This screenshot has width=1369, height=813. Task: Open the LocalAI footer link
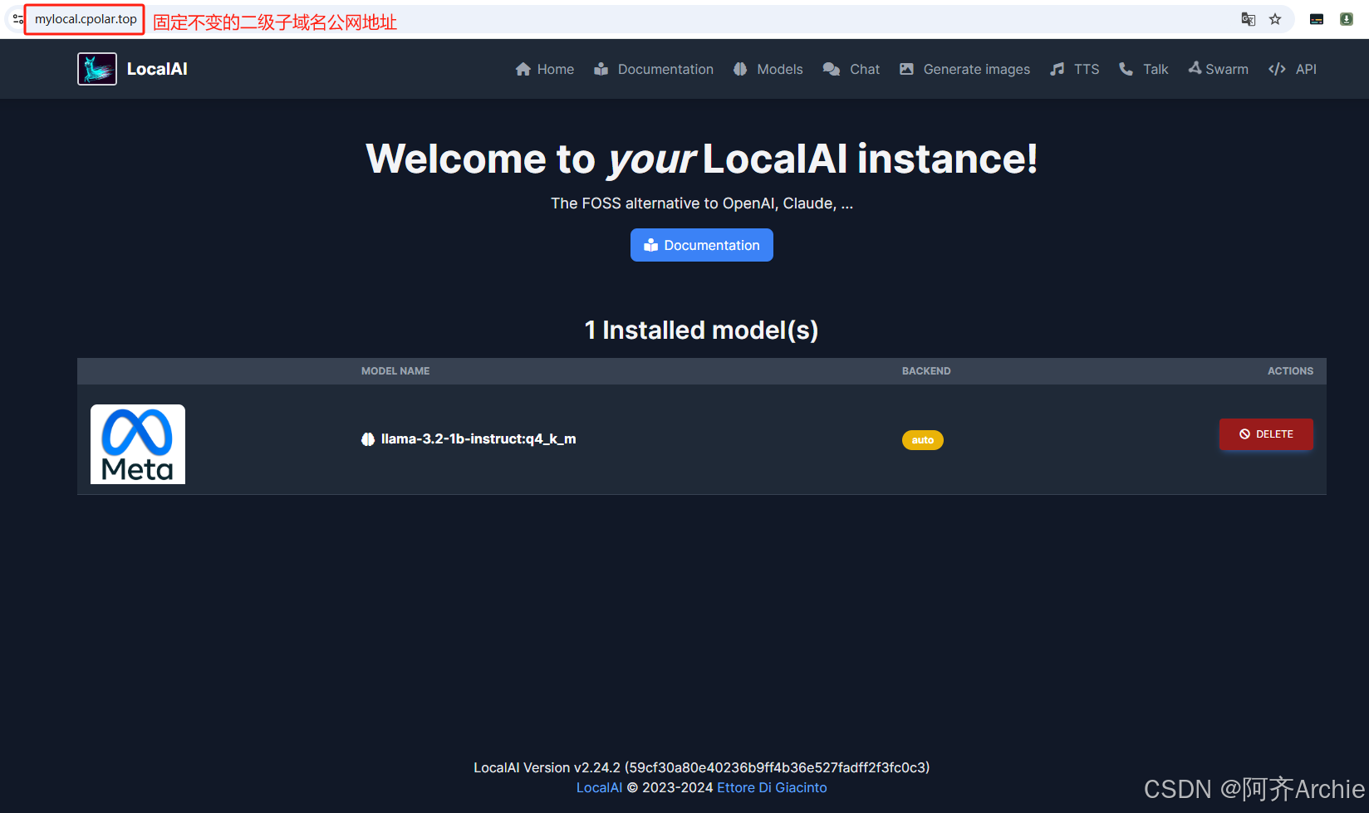coord(599,787)
